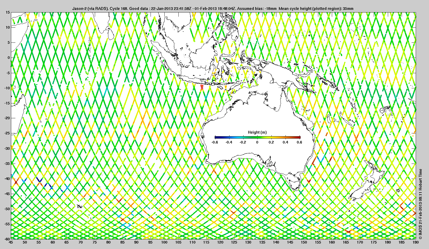Select the -0.6 colorbar tick label

(x=215, y=142)
